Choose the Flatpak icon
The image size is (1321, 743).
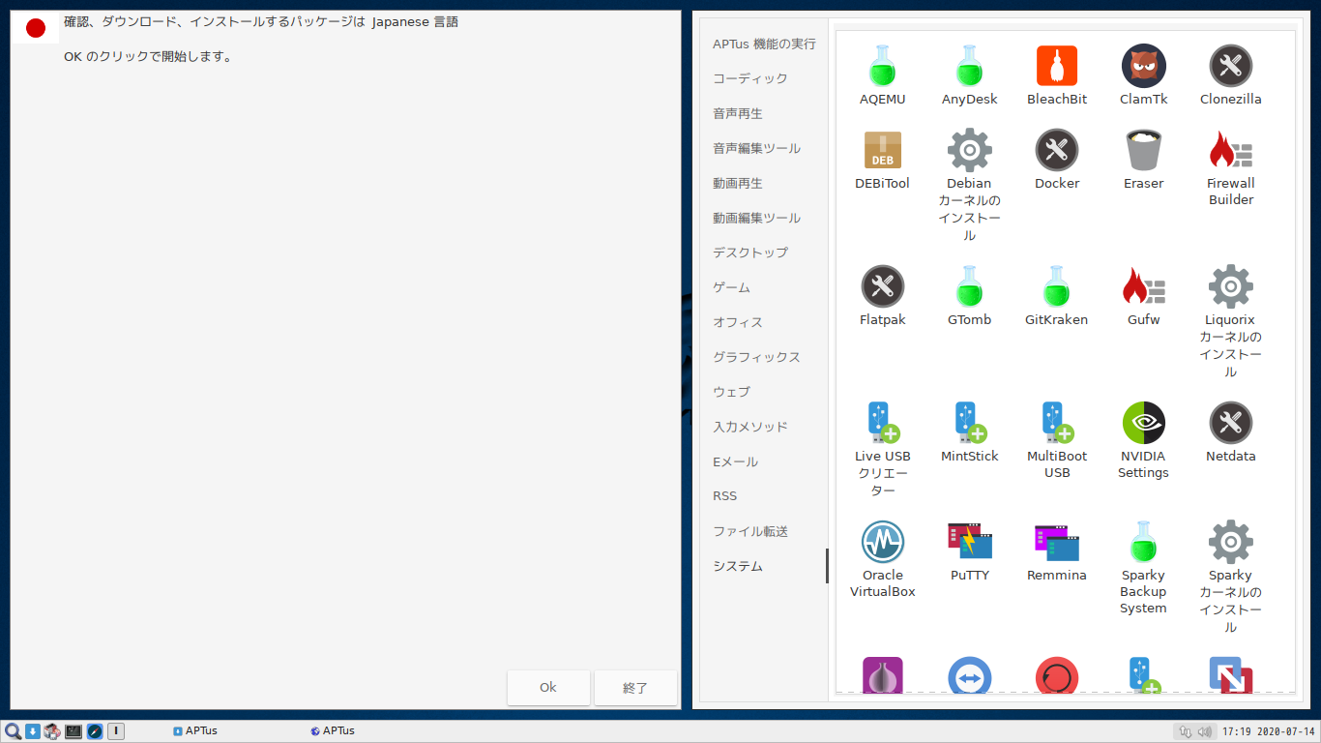pos(882,286)
